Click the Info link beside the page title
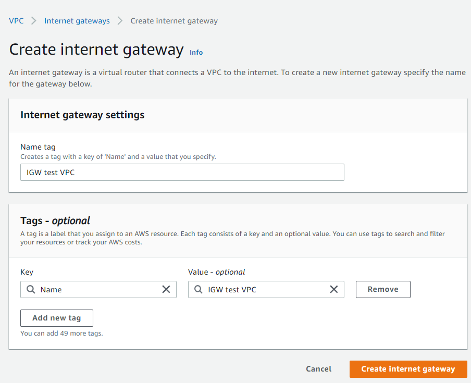Image resolution: width=471 pixels, height=383 pixels. [x=196, y=52]
